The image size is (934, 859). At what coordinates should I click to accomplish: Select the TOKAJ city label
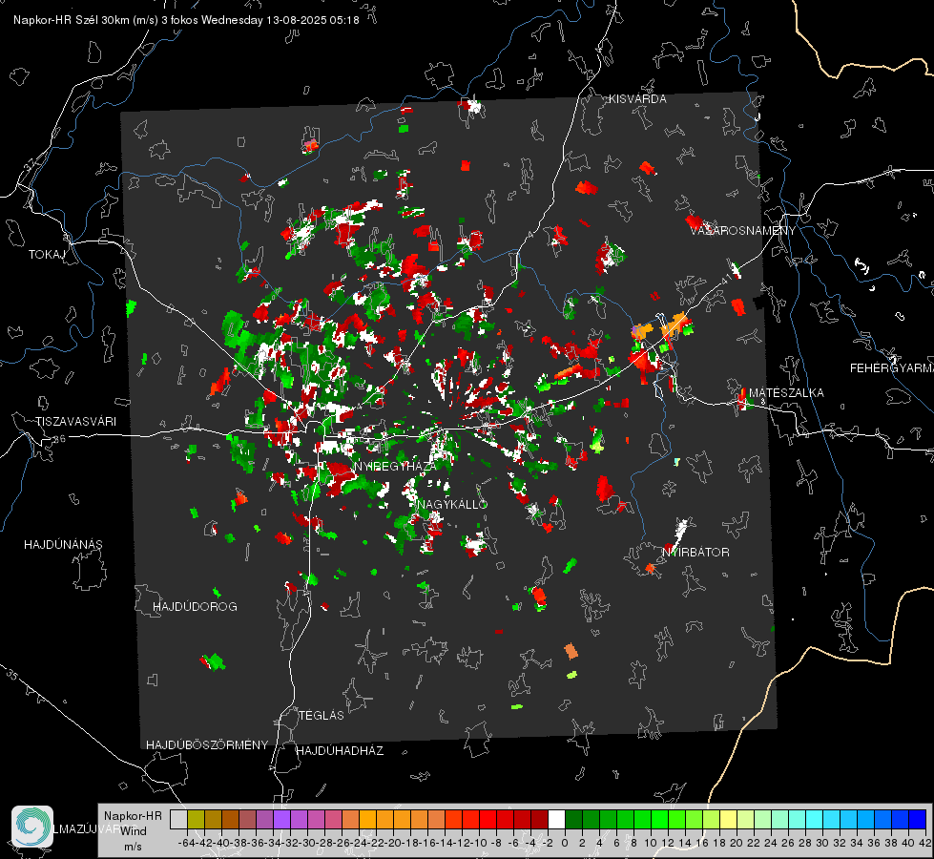click(x=47, y=255)
